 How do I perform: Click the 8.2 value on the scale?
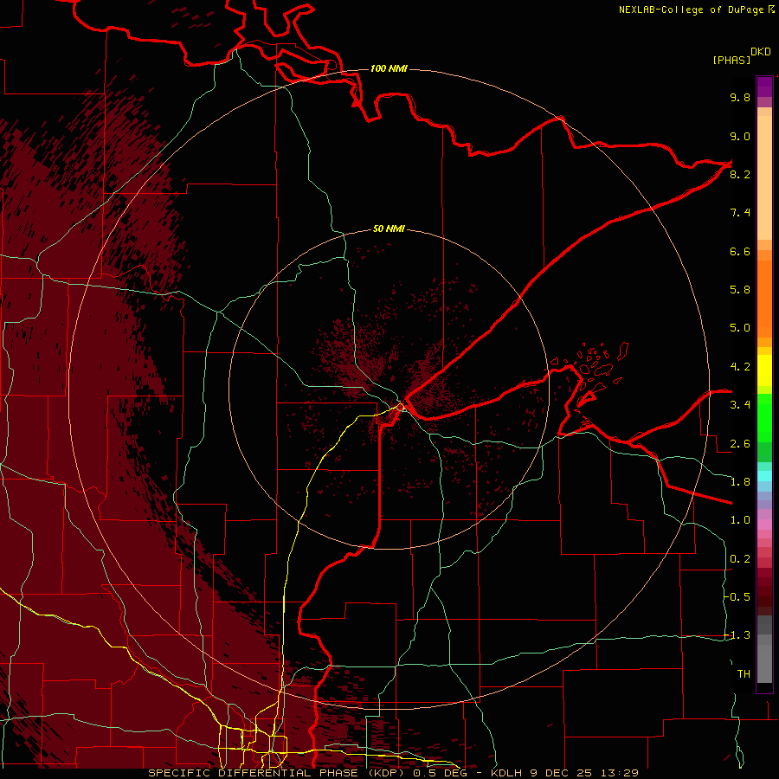click(x=740, y=174)
